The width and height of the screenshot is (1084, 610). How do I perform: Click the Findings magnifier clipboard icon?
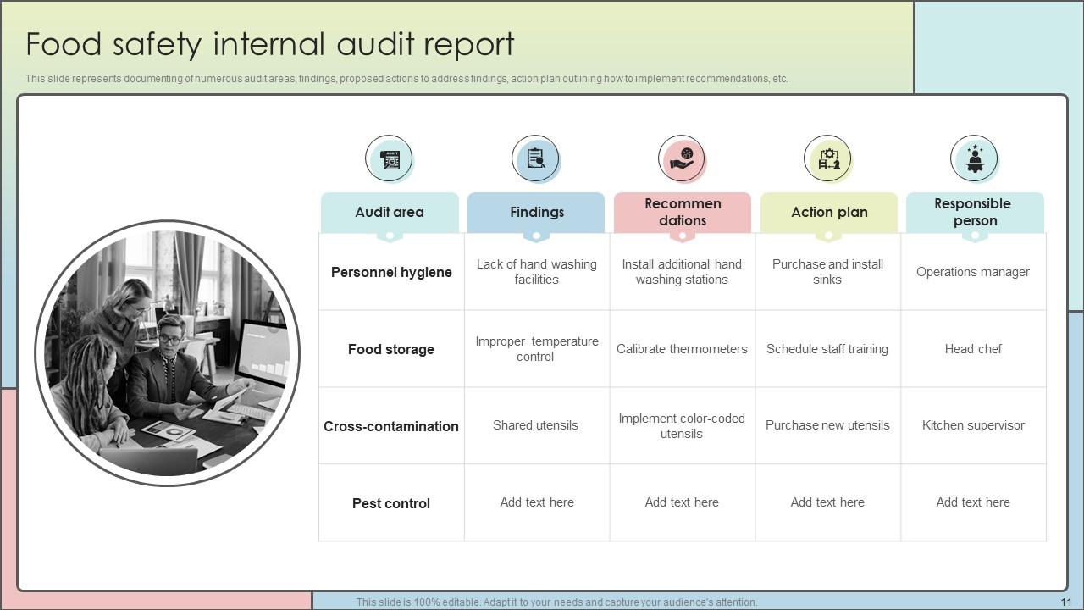coord(535,159)
